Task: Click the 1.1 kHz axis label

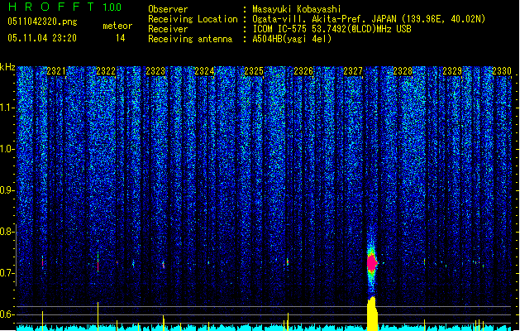Action: coord(7,108)
